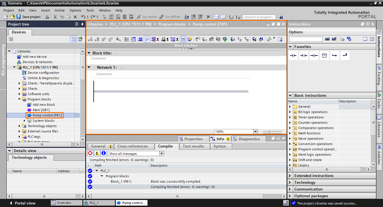Viewport: 383px width, 207px height.
Task: Expand Timer operations under Basic instructions
Action: click(291, 117)
